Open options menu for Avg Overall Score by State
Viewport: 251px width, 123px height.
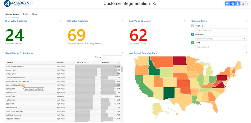pos(246,53)
